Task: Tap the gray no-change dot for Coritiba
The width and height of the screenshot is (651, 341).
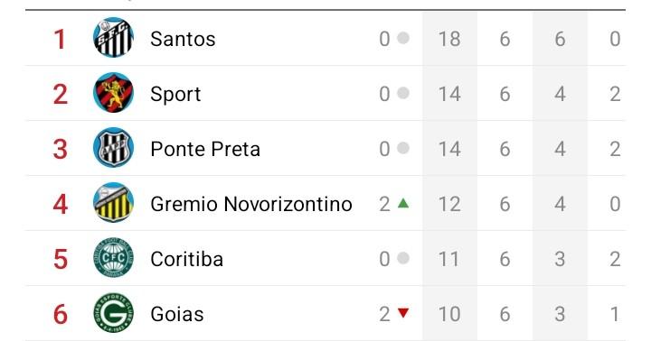Action: pyautogui.click(x=403, y=259)
